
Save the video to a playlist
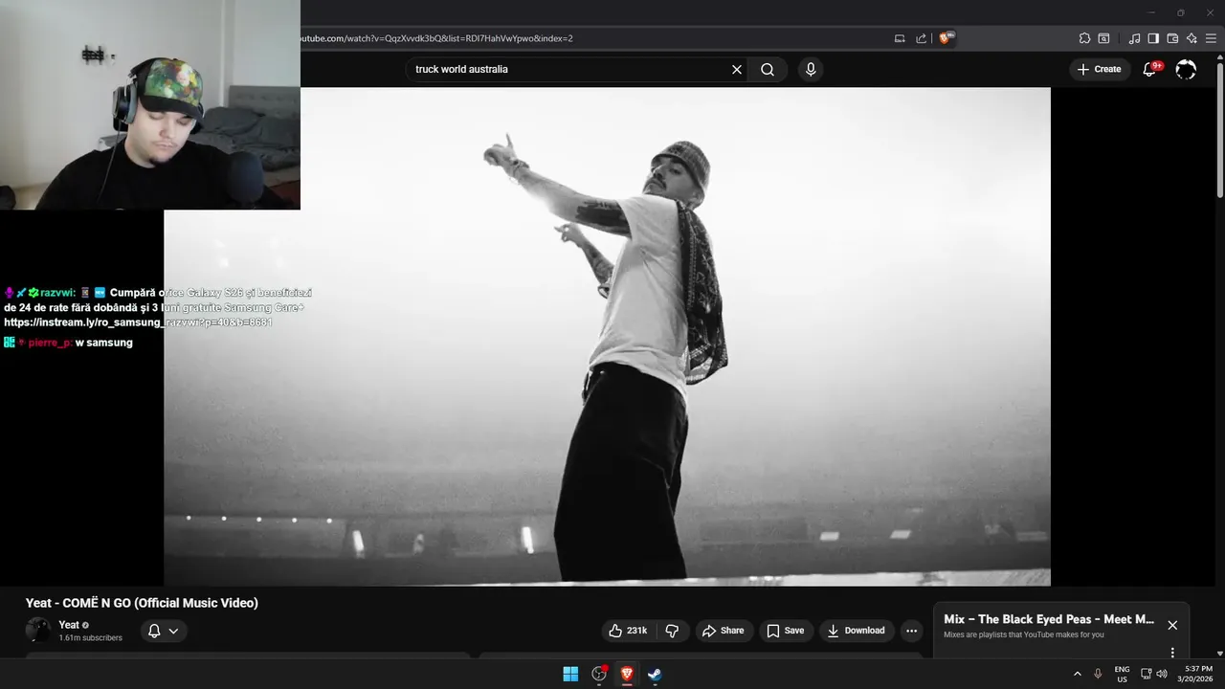click(786, 631)
